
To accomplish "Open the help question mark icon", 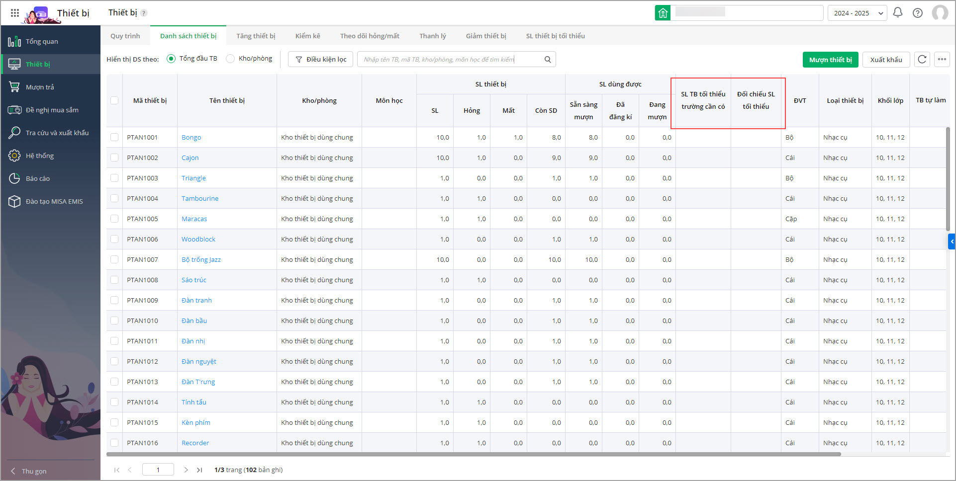I will point(917,13).
